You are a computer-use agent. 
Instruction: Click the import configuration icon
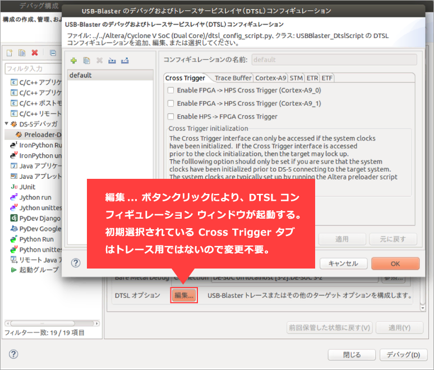point(112,61)
